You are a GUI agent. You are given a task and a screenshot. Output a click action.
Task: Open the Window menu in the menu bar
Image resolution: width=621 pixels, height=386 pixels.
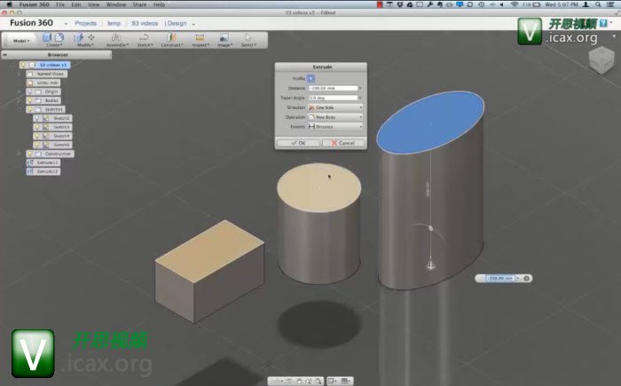click(115, 4)
